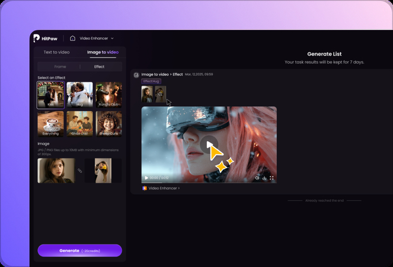Choose the Ghibli Duet effect thumbnail
Screen dimensions: 393x267
tap(79, 124)
